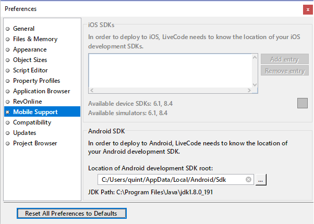Close the Preferences window

307,9
